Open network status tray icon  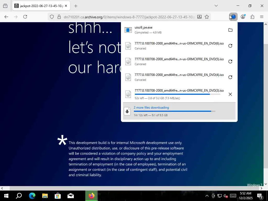[x=220, y=196]
